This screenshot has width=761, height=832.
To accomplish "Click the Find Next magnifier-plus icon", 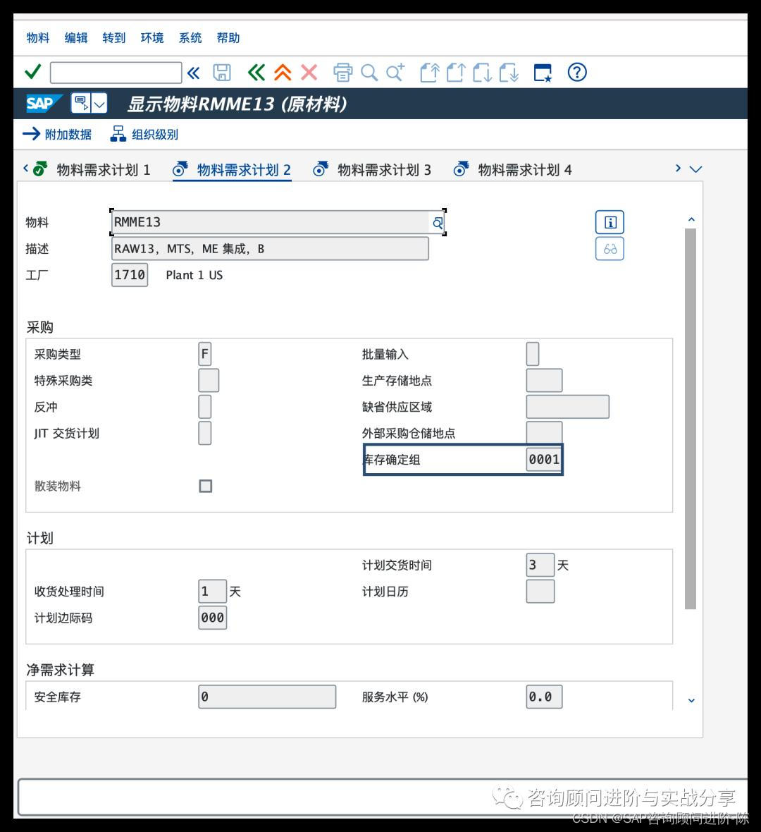I will click(x=395, y=72).
